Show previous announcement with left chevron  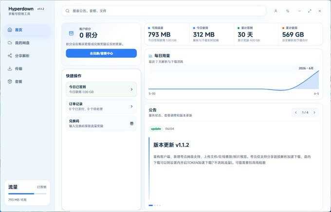[296, 112]
